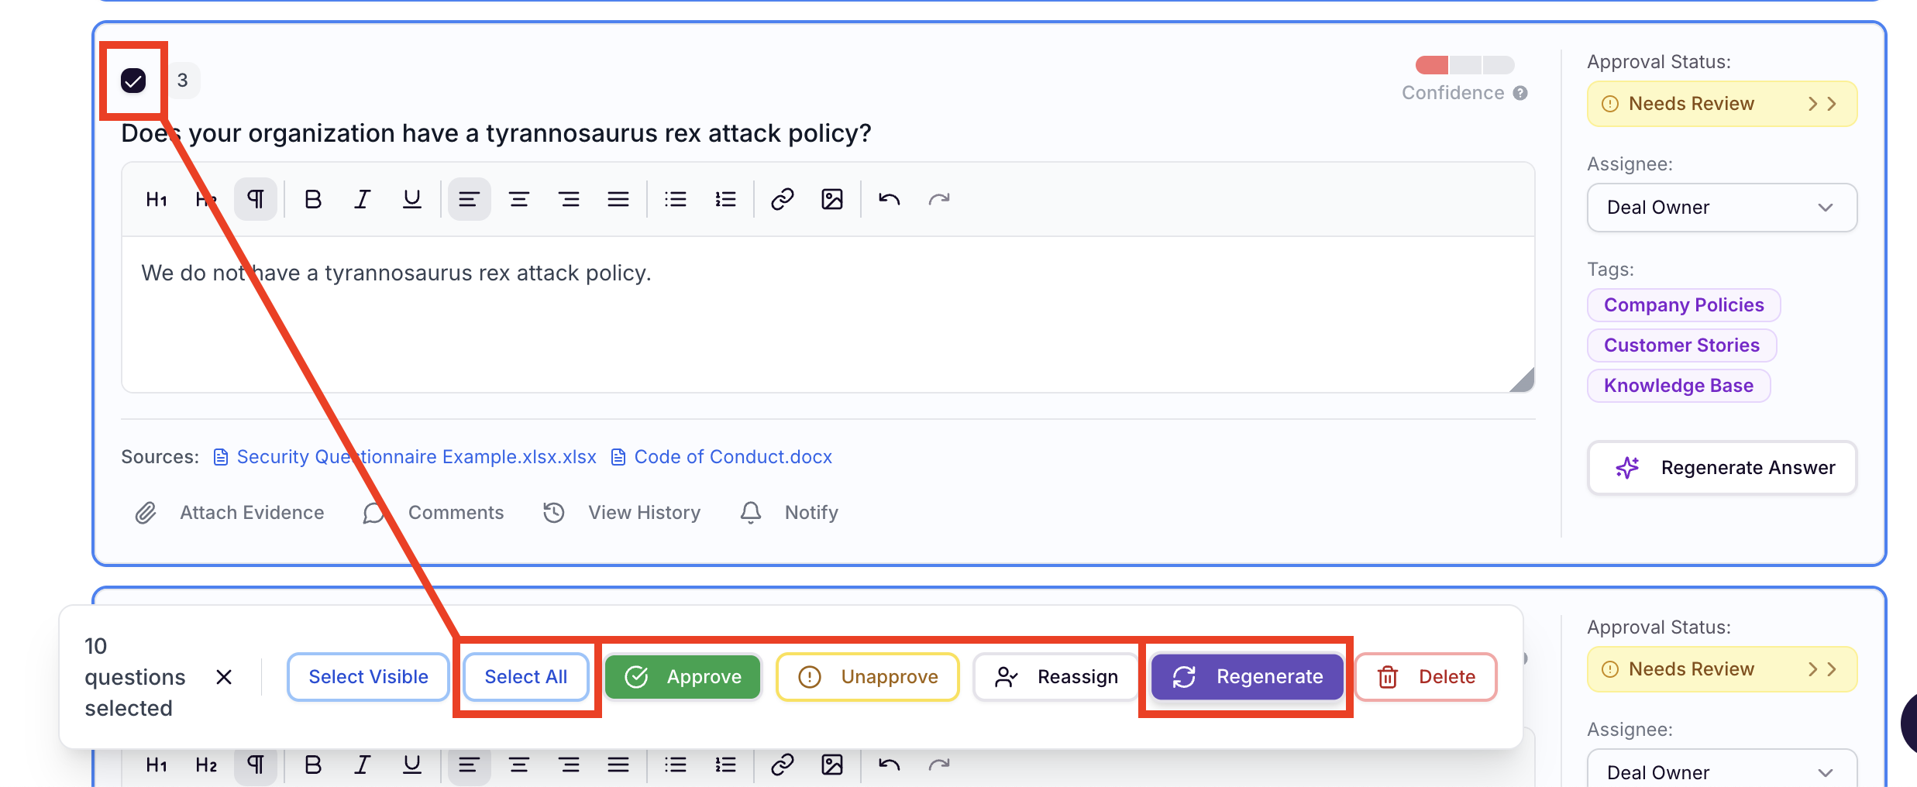Set paragraph format in the lower card's editor toolbar

pyautogui.click(x=256, y=765)
